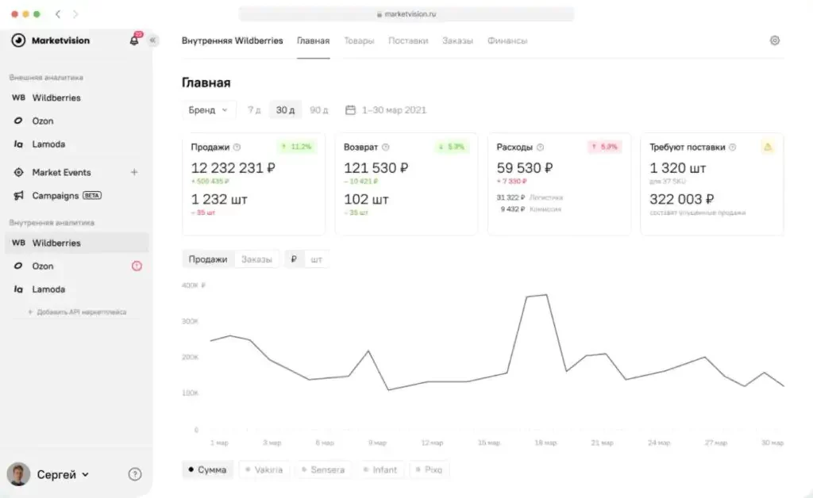Click the info icon next to Продажи
Image resolution: width=813 pixels, height=498 pixels.
click(x=237, y=147)
